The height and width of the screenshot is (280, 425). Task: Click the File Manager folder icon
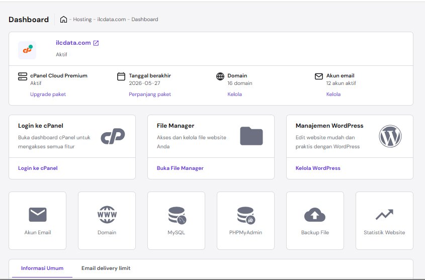(x=251, y=136)
